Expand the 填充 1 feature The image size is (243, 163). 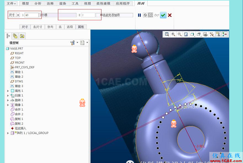point(8,91)
